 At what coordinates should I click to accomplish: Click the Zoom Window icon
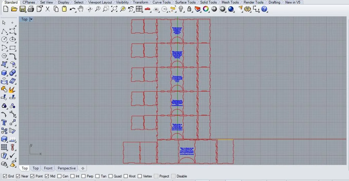[x=106, y=9]
